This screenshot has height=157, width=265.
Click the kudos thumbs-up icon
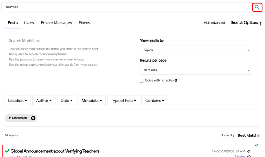[249, 156]
